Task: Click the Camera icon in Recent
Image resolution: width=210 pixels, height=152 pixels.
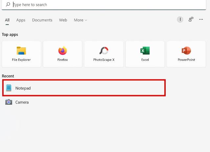Action: coord(9,102)
